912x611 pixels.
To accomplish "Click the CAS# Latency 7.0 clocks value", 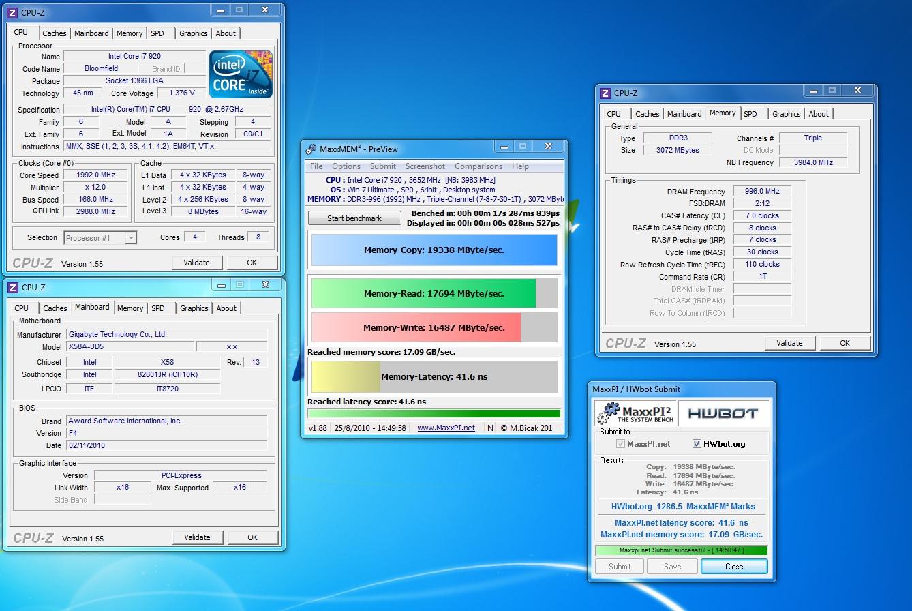I will coord(762,215).
